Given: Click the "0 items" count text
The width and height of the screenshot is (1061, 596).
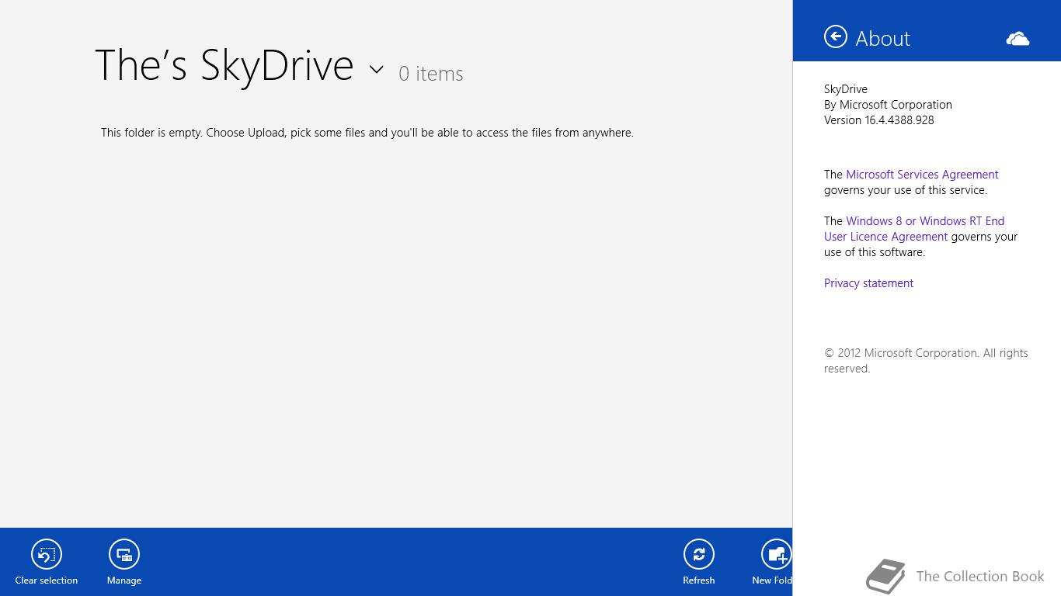Looking at the screenshot, I should point(431,74).
